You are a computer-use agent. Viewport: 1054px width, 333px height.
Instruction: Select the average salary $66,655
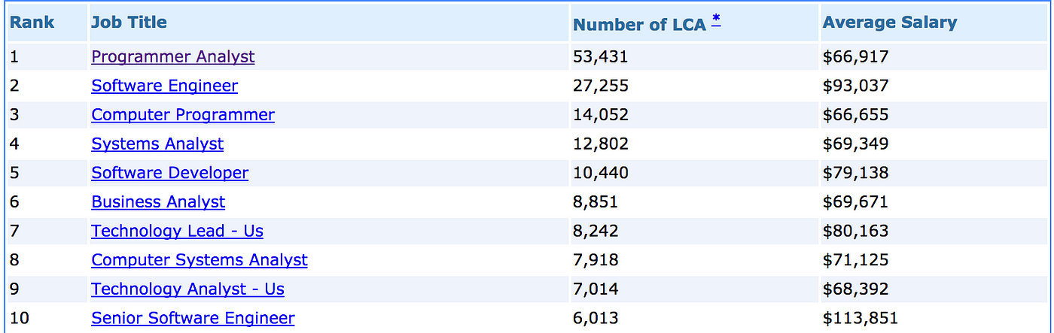(856, 115)
